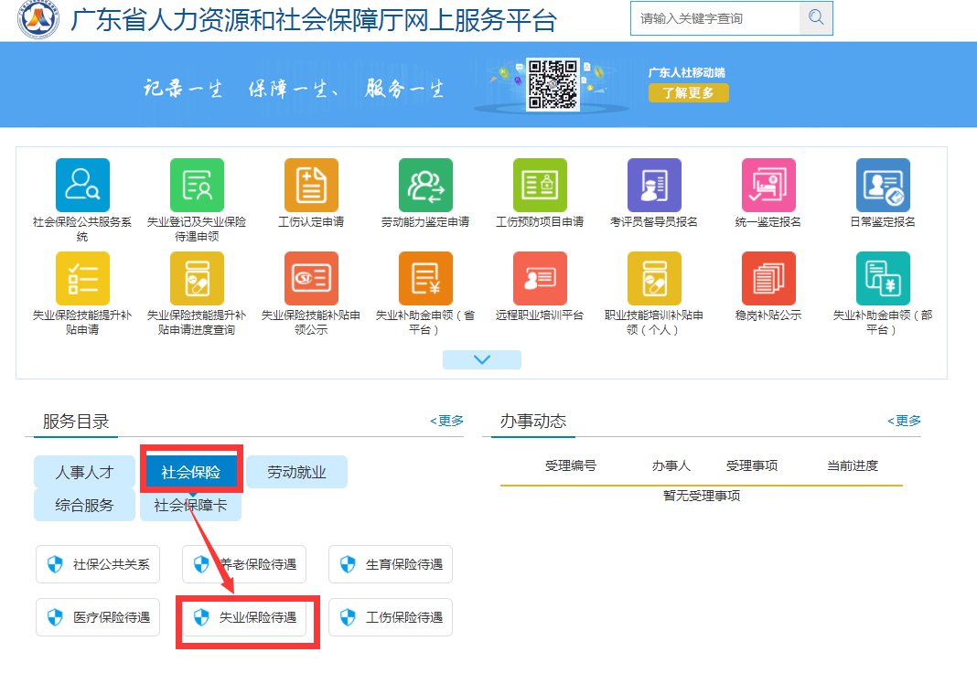
Task: Open 远程职业培训平台 icon
Action: [x=540, y=278]
